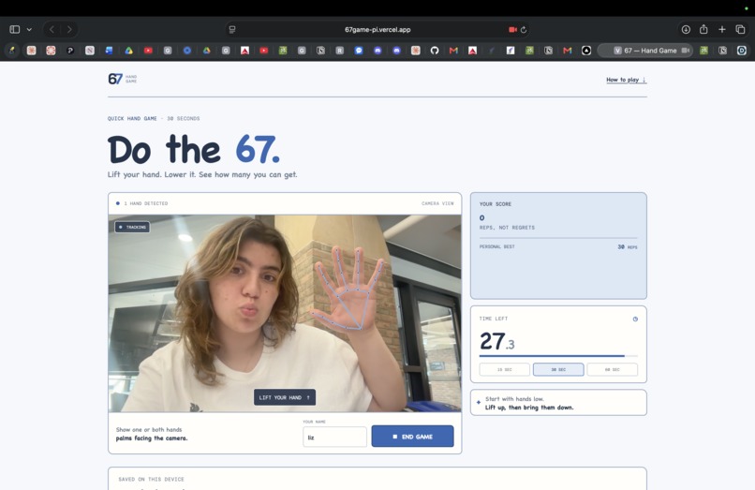This screenshot has height=490, width=755.
Task: Show Safari downloads
Action: (686, 29)
